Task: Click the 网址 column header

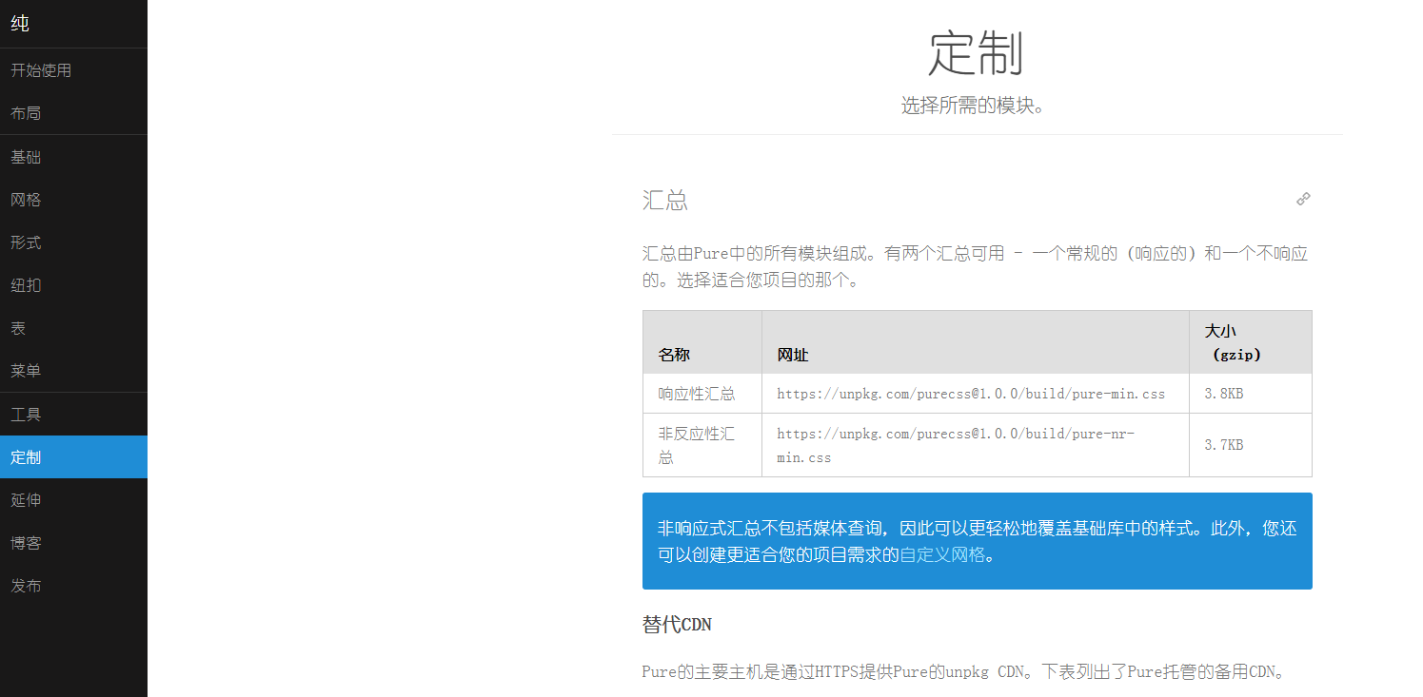Action: tap(975, 342)
